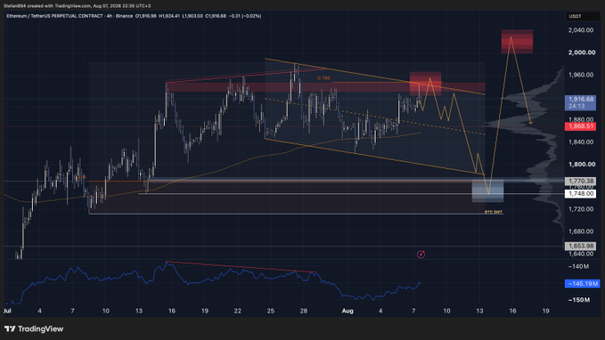Click the 1,840.00 price scale value
605x340 pixels.
coord(581,142)
